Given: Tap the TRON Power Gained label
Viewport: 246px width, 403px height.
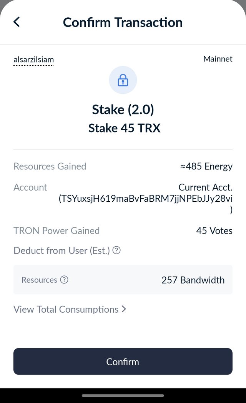Looking at the screenshot, I should click(x=57, y=231).
